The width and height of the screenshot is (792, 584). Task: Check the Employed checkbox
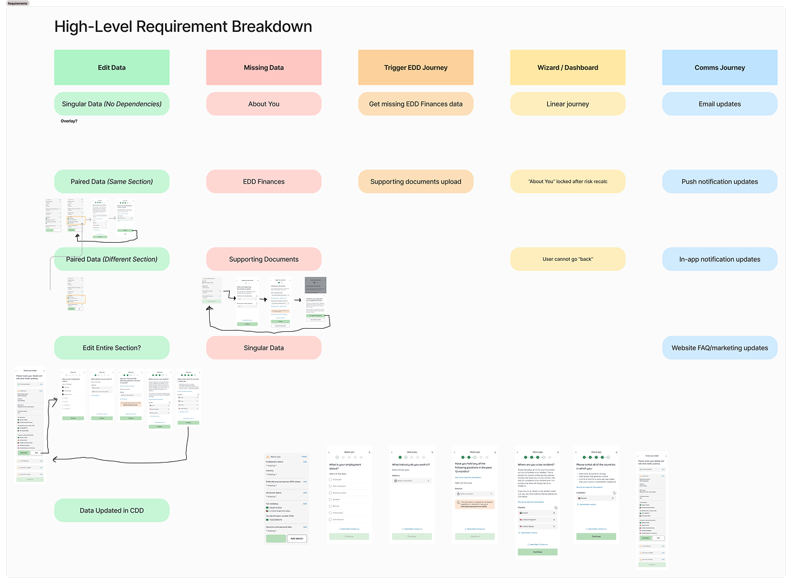tap(331, 479)
